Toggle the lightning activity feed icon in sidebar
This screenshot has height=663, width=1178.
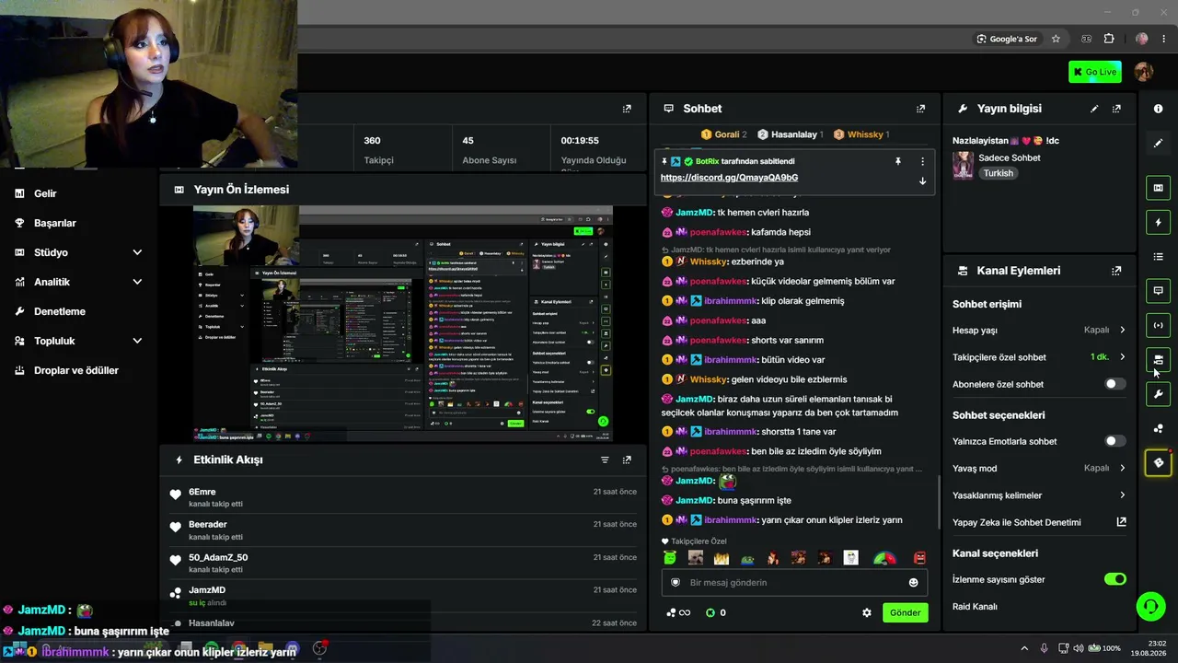(1159, 222)
